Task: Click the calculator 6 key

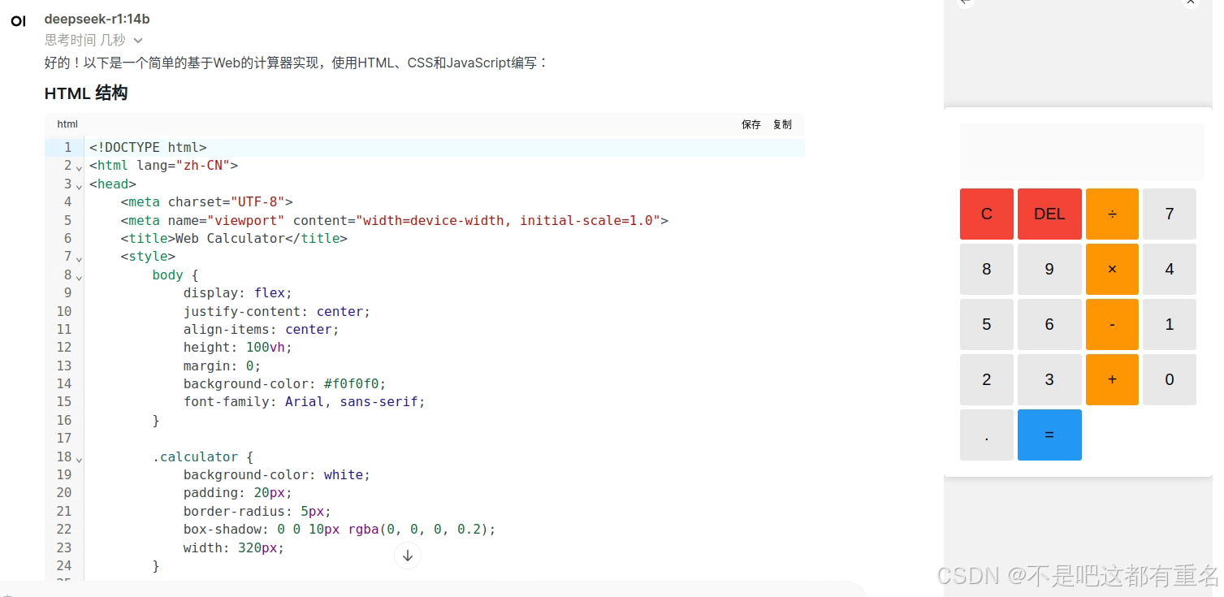Action: (1049, 324)
